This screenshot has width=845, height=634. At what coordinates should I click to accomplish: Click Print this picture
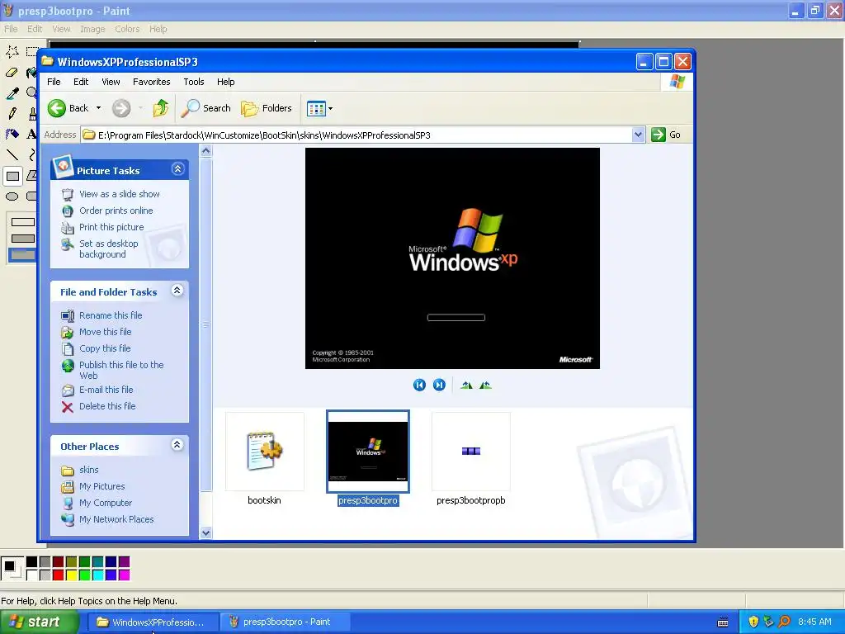pos(111,228)
